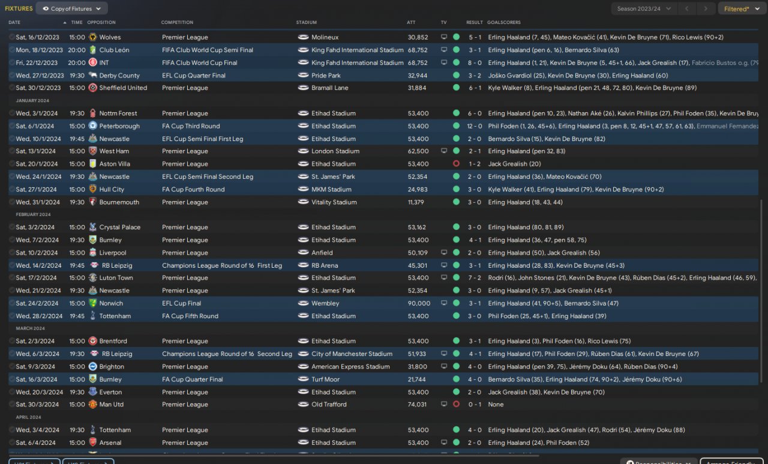Image resolution: width=768 pixels, height=464 pixels.
Task: Click the Nottm Forest club badge
Action: [93, 113]
